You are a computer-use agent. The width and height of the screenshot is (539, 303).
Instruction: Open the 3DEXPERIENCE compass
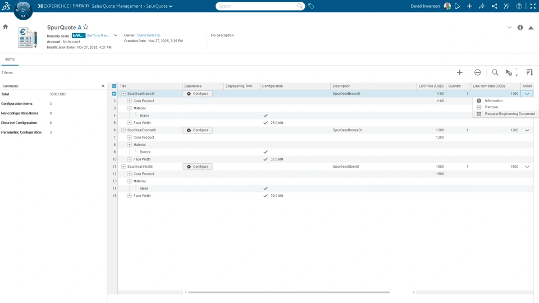click(23, 10)
